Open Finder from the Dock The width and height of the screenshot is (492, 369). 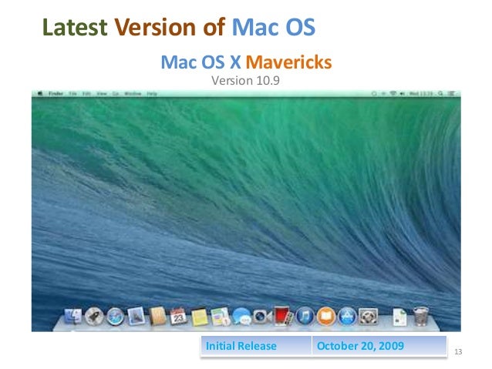tap(73, 316)
